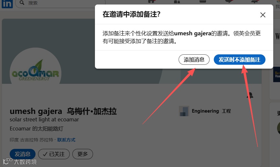Open the My Network nav icon

point(177,2)
